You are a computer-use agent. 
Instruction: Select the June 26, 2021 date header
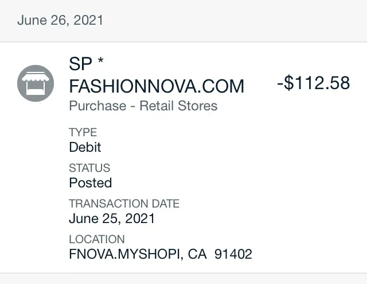pyautogui.click(x=60, y=20)
